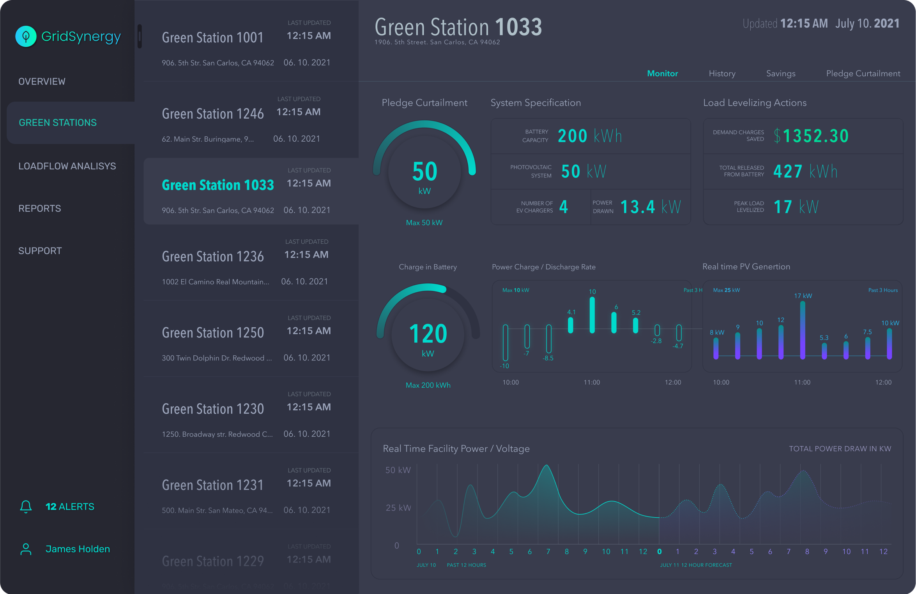This screenshot has width=916, height=594.
Task: Open the Pledge Curtailment tab
Action: click(x=863, y=74)
